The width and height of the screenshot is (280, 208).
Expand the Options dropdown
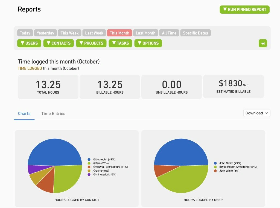click(148, 43)
